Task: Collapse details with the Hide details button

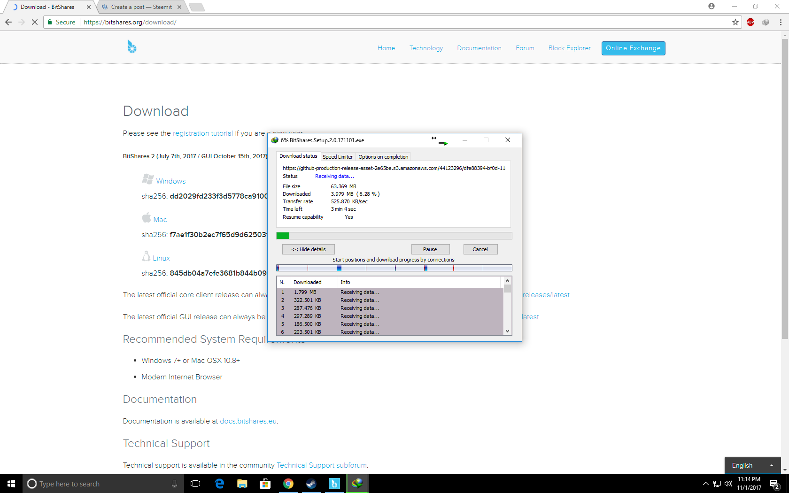Action: click(x=309, y=249)
